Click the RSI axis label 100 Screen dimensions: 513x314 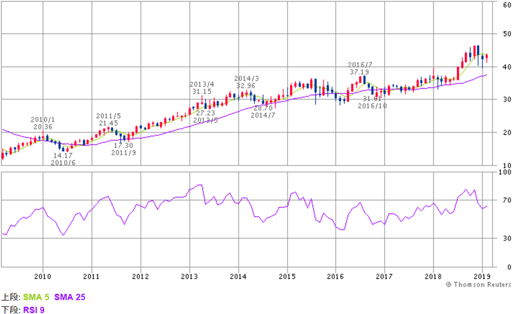point(505,172)
